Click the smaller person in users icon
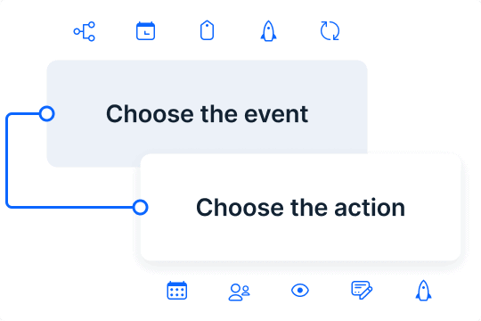This screenshot has width=481, height=321. pos(246,291)
